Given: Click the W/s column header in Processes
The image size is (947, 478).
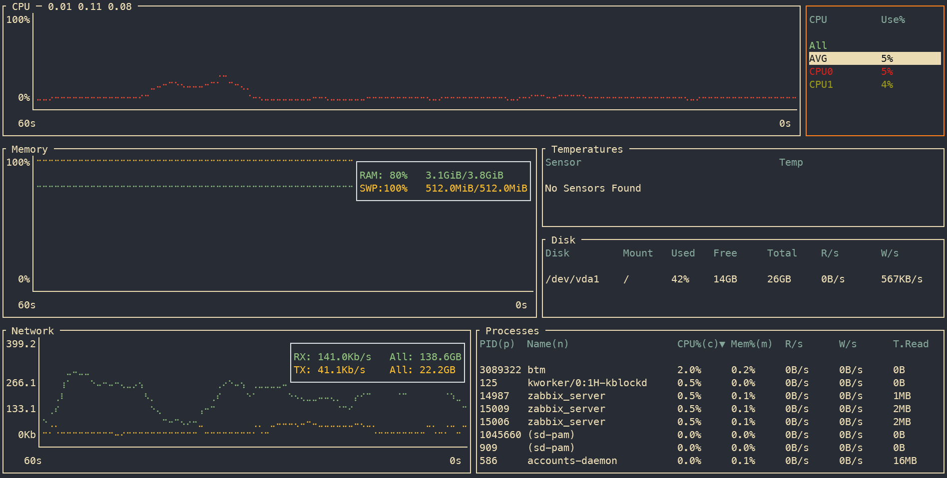Looking at the screenshot, I should [x=848, y=344].
